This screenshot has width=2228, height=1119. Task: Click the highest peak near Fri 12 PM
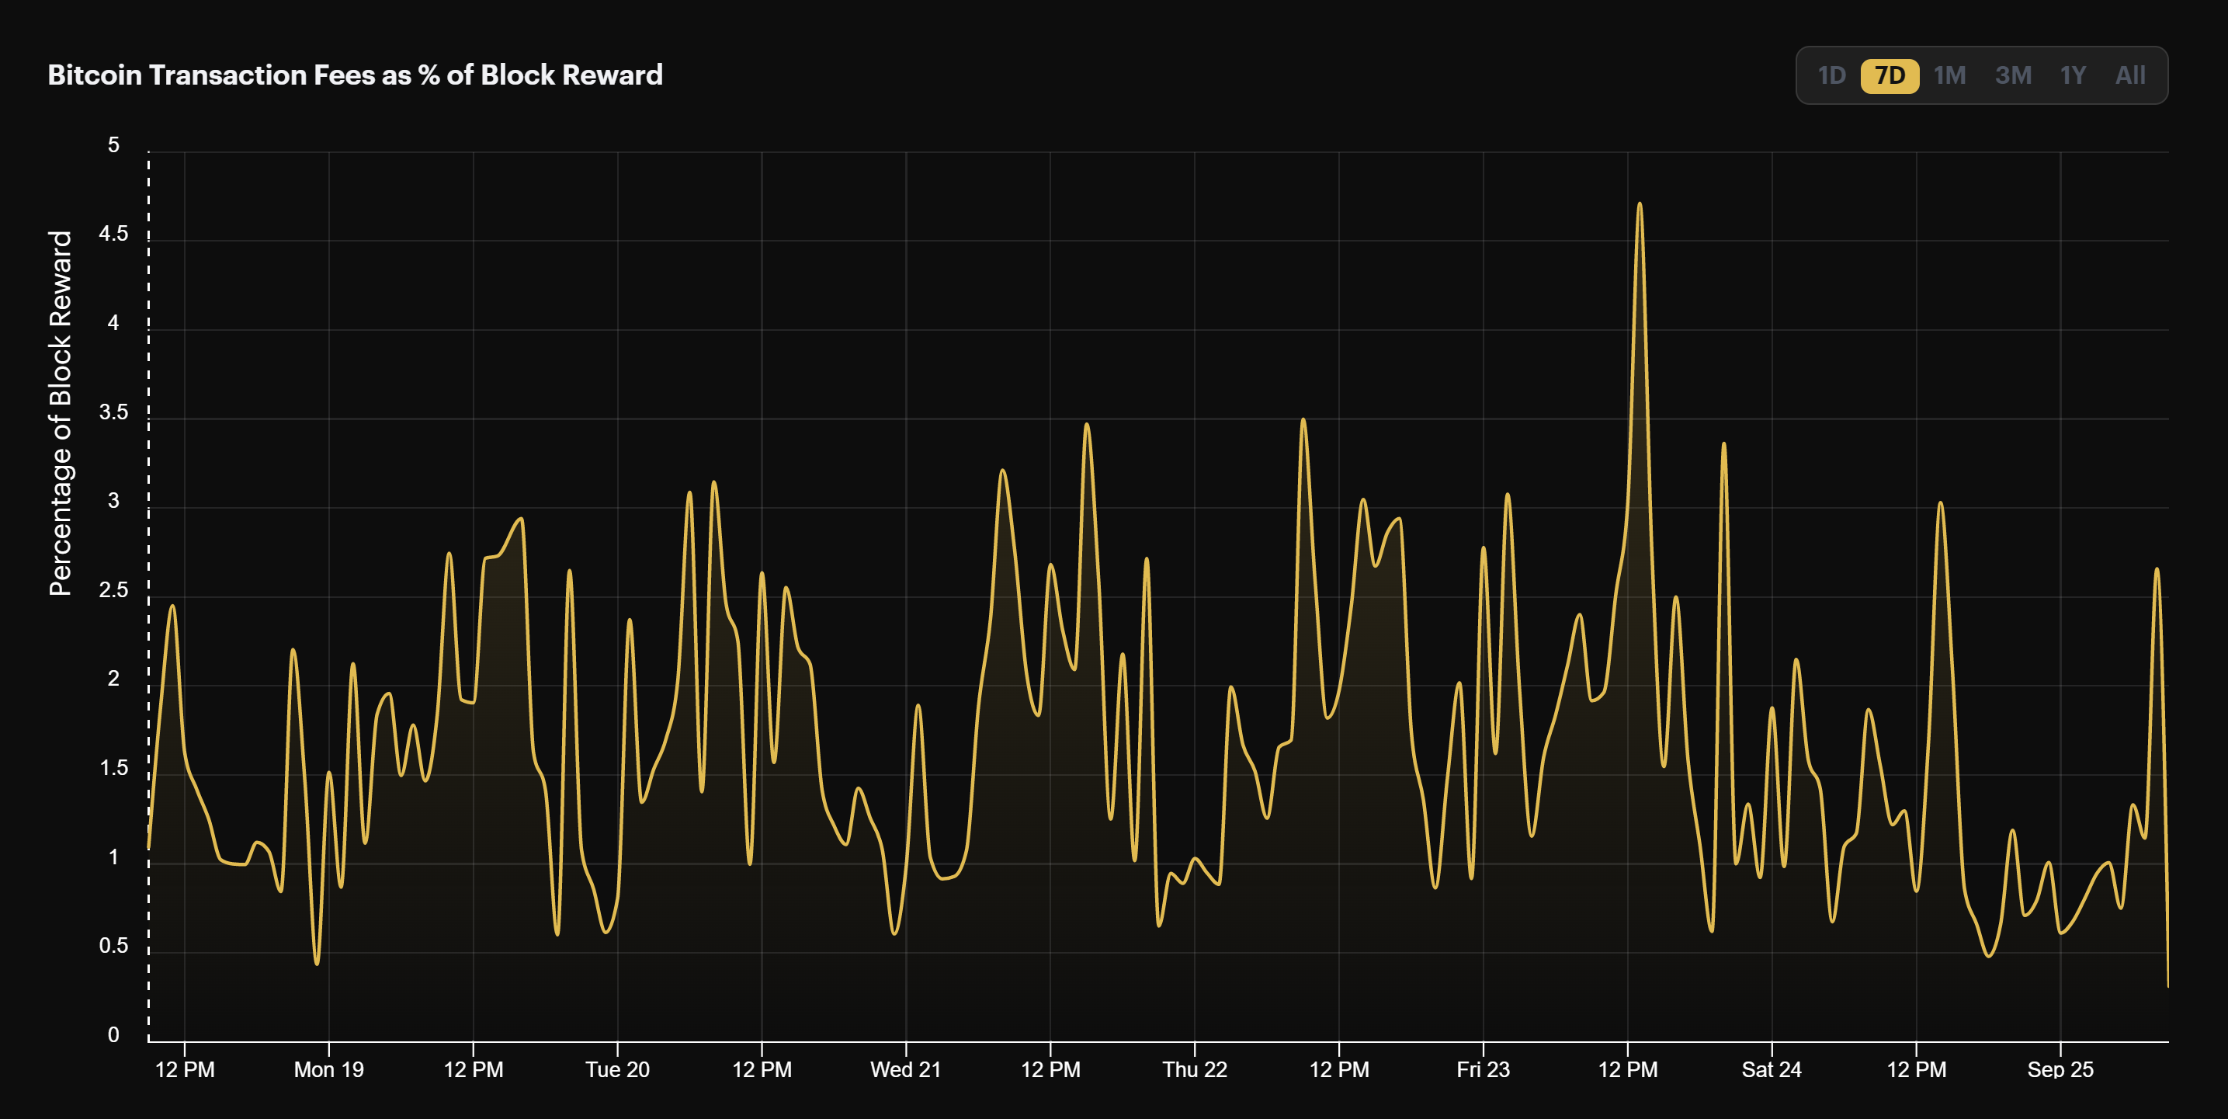pyautogui.click(x=1639, y=204)
